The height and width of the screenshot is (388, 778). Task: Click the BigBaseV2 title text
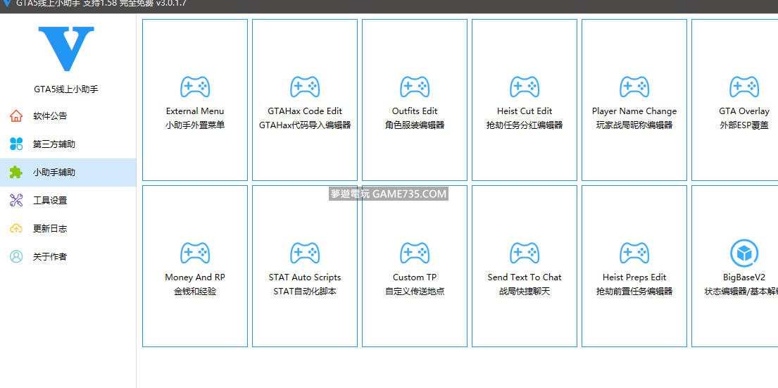pos(744,277)
